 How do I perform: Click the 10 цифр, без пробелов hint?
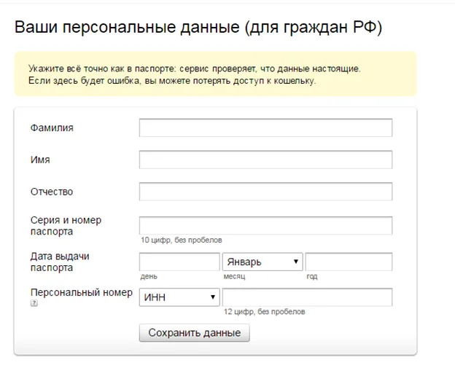coord(182,240)
